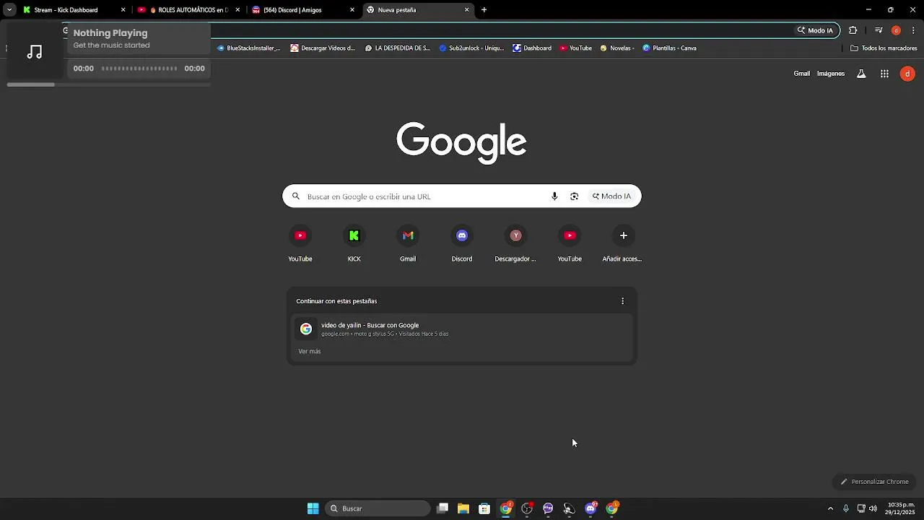Image resolution: width=924 pixels, height=520 pixels.
Task: Open the Google account avatar below the bookmarks bar
Action: click(907, 74)
